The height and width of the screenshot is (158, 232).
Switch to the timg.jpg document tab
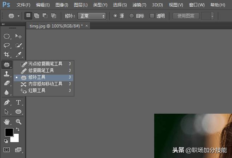click(56, 26)
